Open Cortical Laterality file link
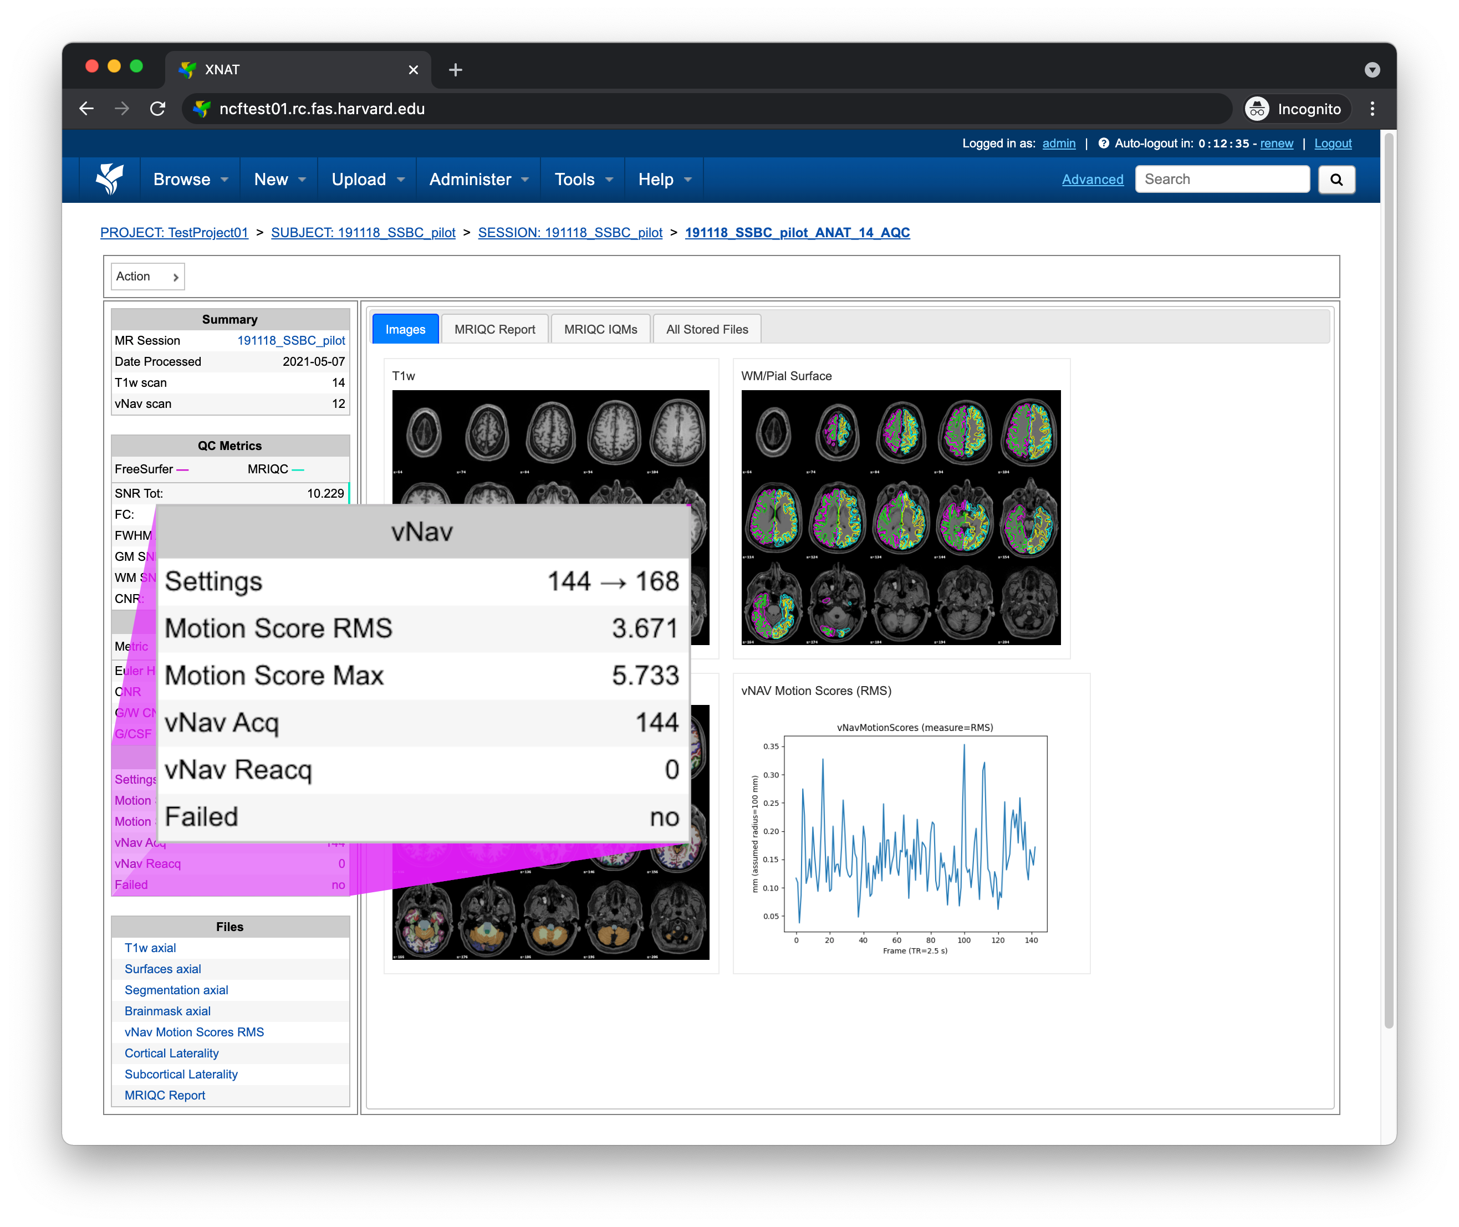Image resolution: width=1459 pixels, height=1227 pixels. [172, 1053]
